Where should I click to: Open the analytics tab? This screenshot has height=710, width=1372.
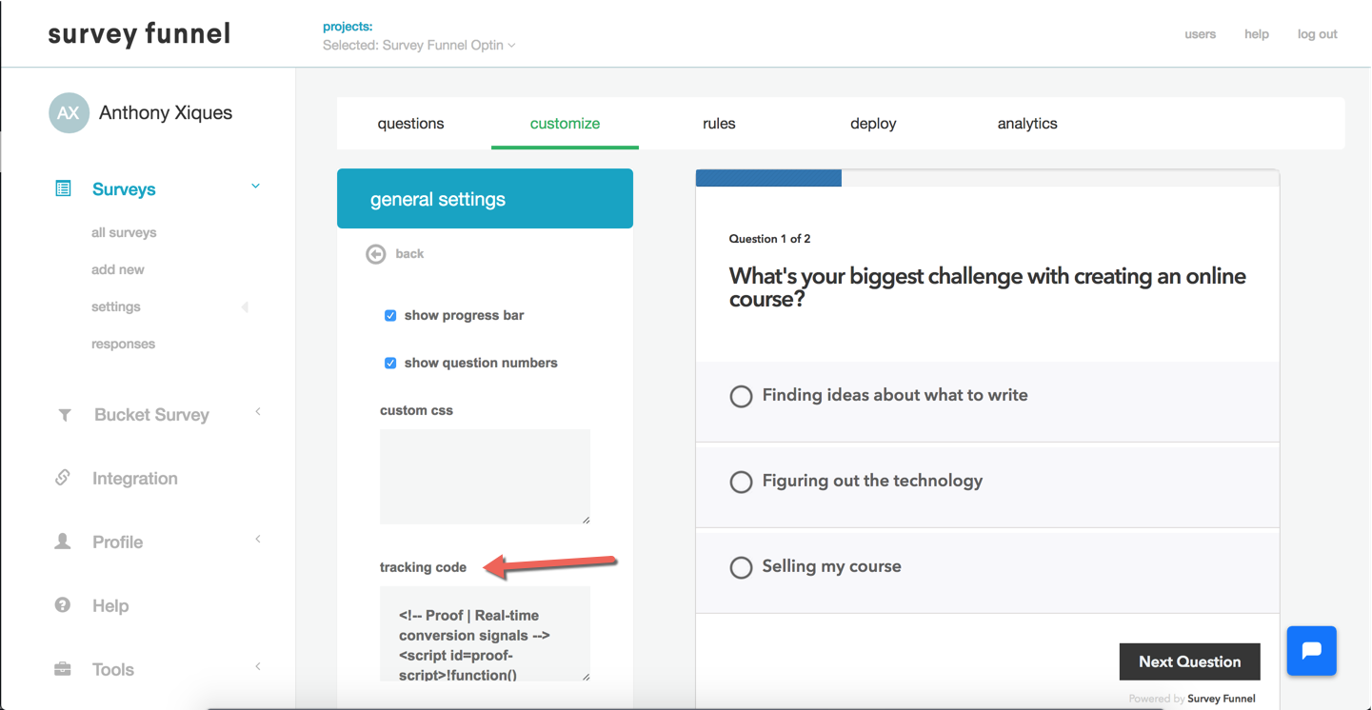(x=1027, y=124)
